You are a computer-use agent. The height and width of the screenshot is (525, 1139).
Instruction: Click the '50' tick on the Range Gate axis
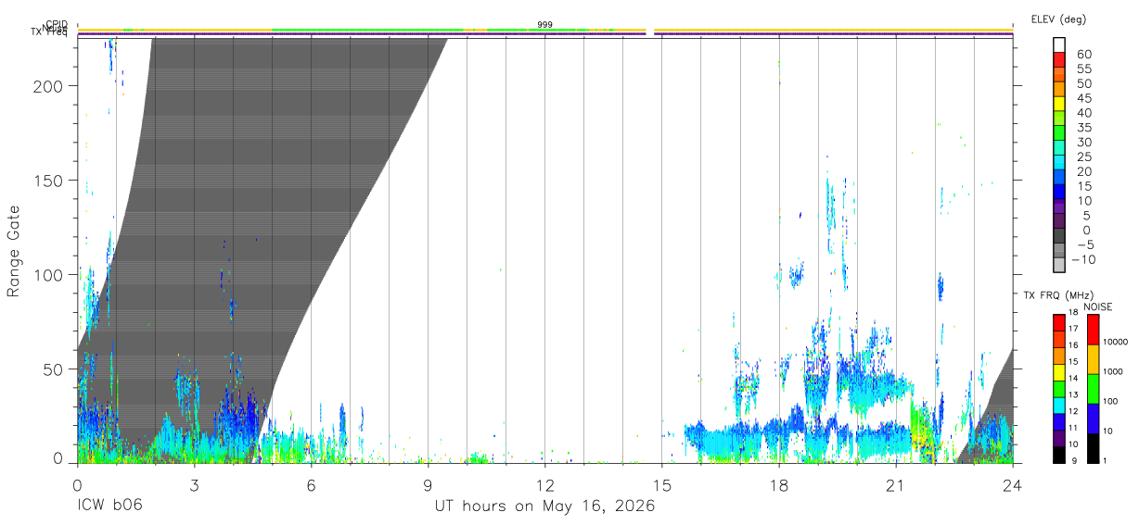click(56, 369)
